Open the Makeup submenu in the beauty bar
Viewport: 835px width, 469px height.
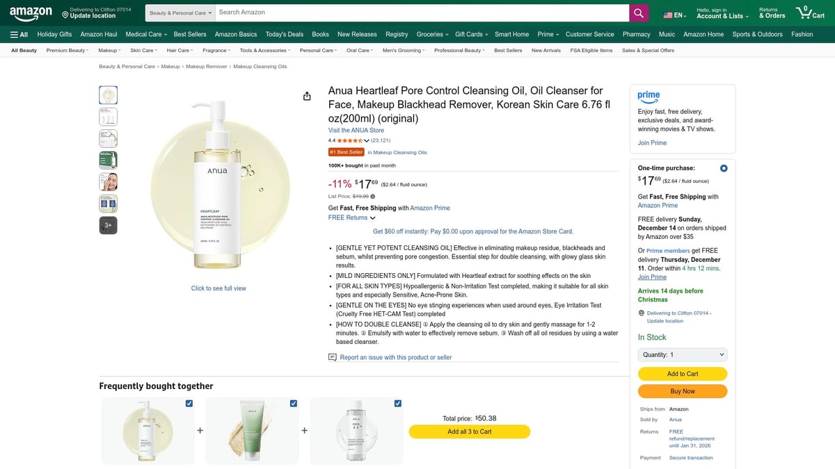(109, 50)
